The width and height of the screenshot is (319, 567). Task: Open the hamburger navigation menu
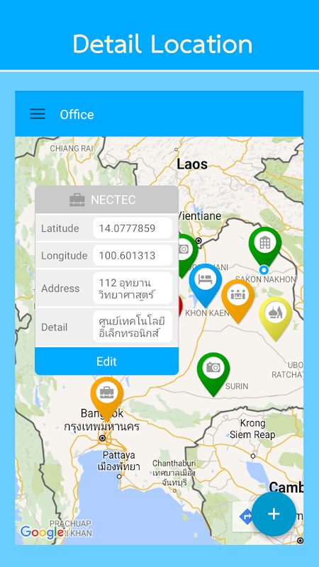pyautogui.click(x=38, y=114)
